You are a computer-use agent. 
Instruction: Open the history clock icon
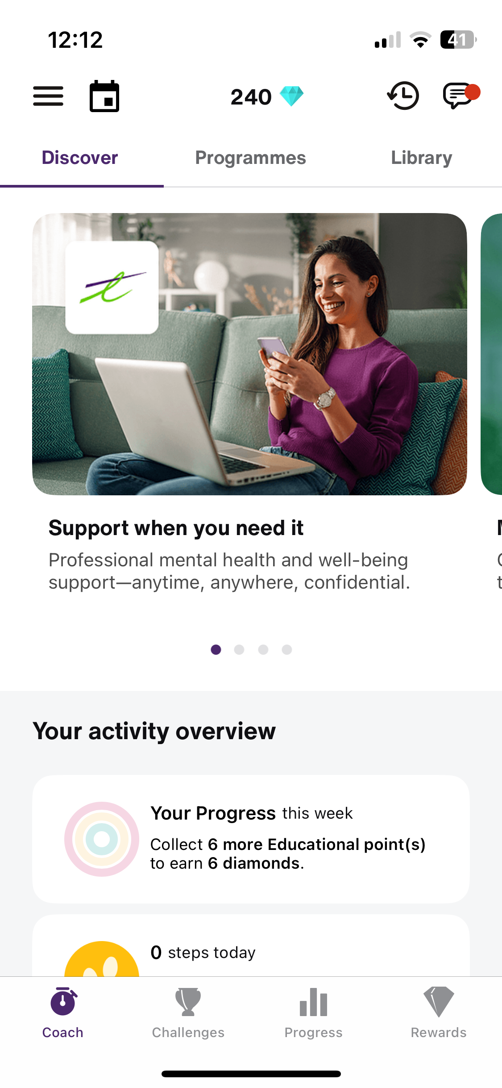[x=403, y=96]
